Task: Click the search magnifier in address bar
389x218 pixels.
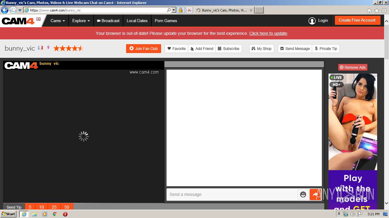Action: (x=169, y=10)
